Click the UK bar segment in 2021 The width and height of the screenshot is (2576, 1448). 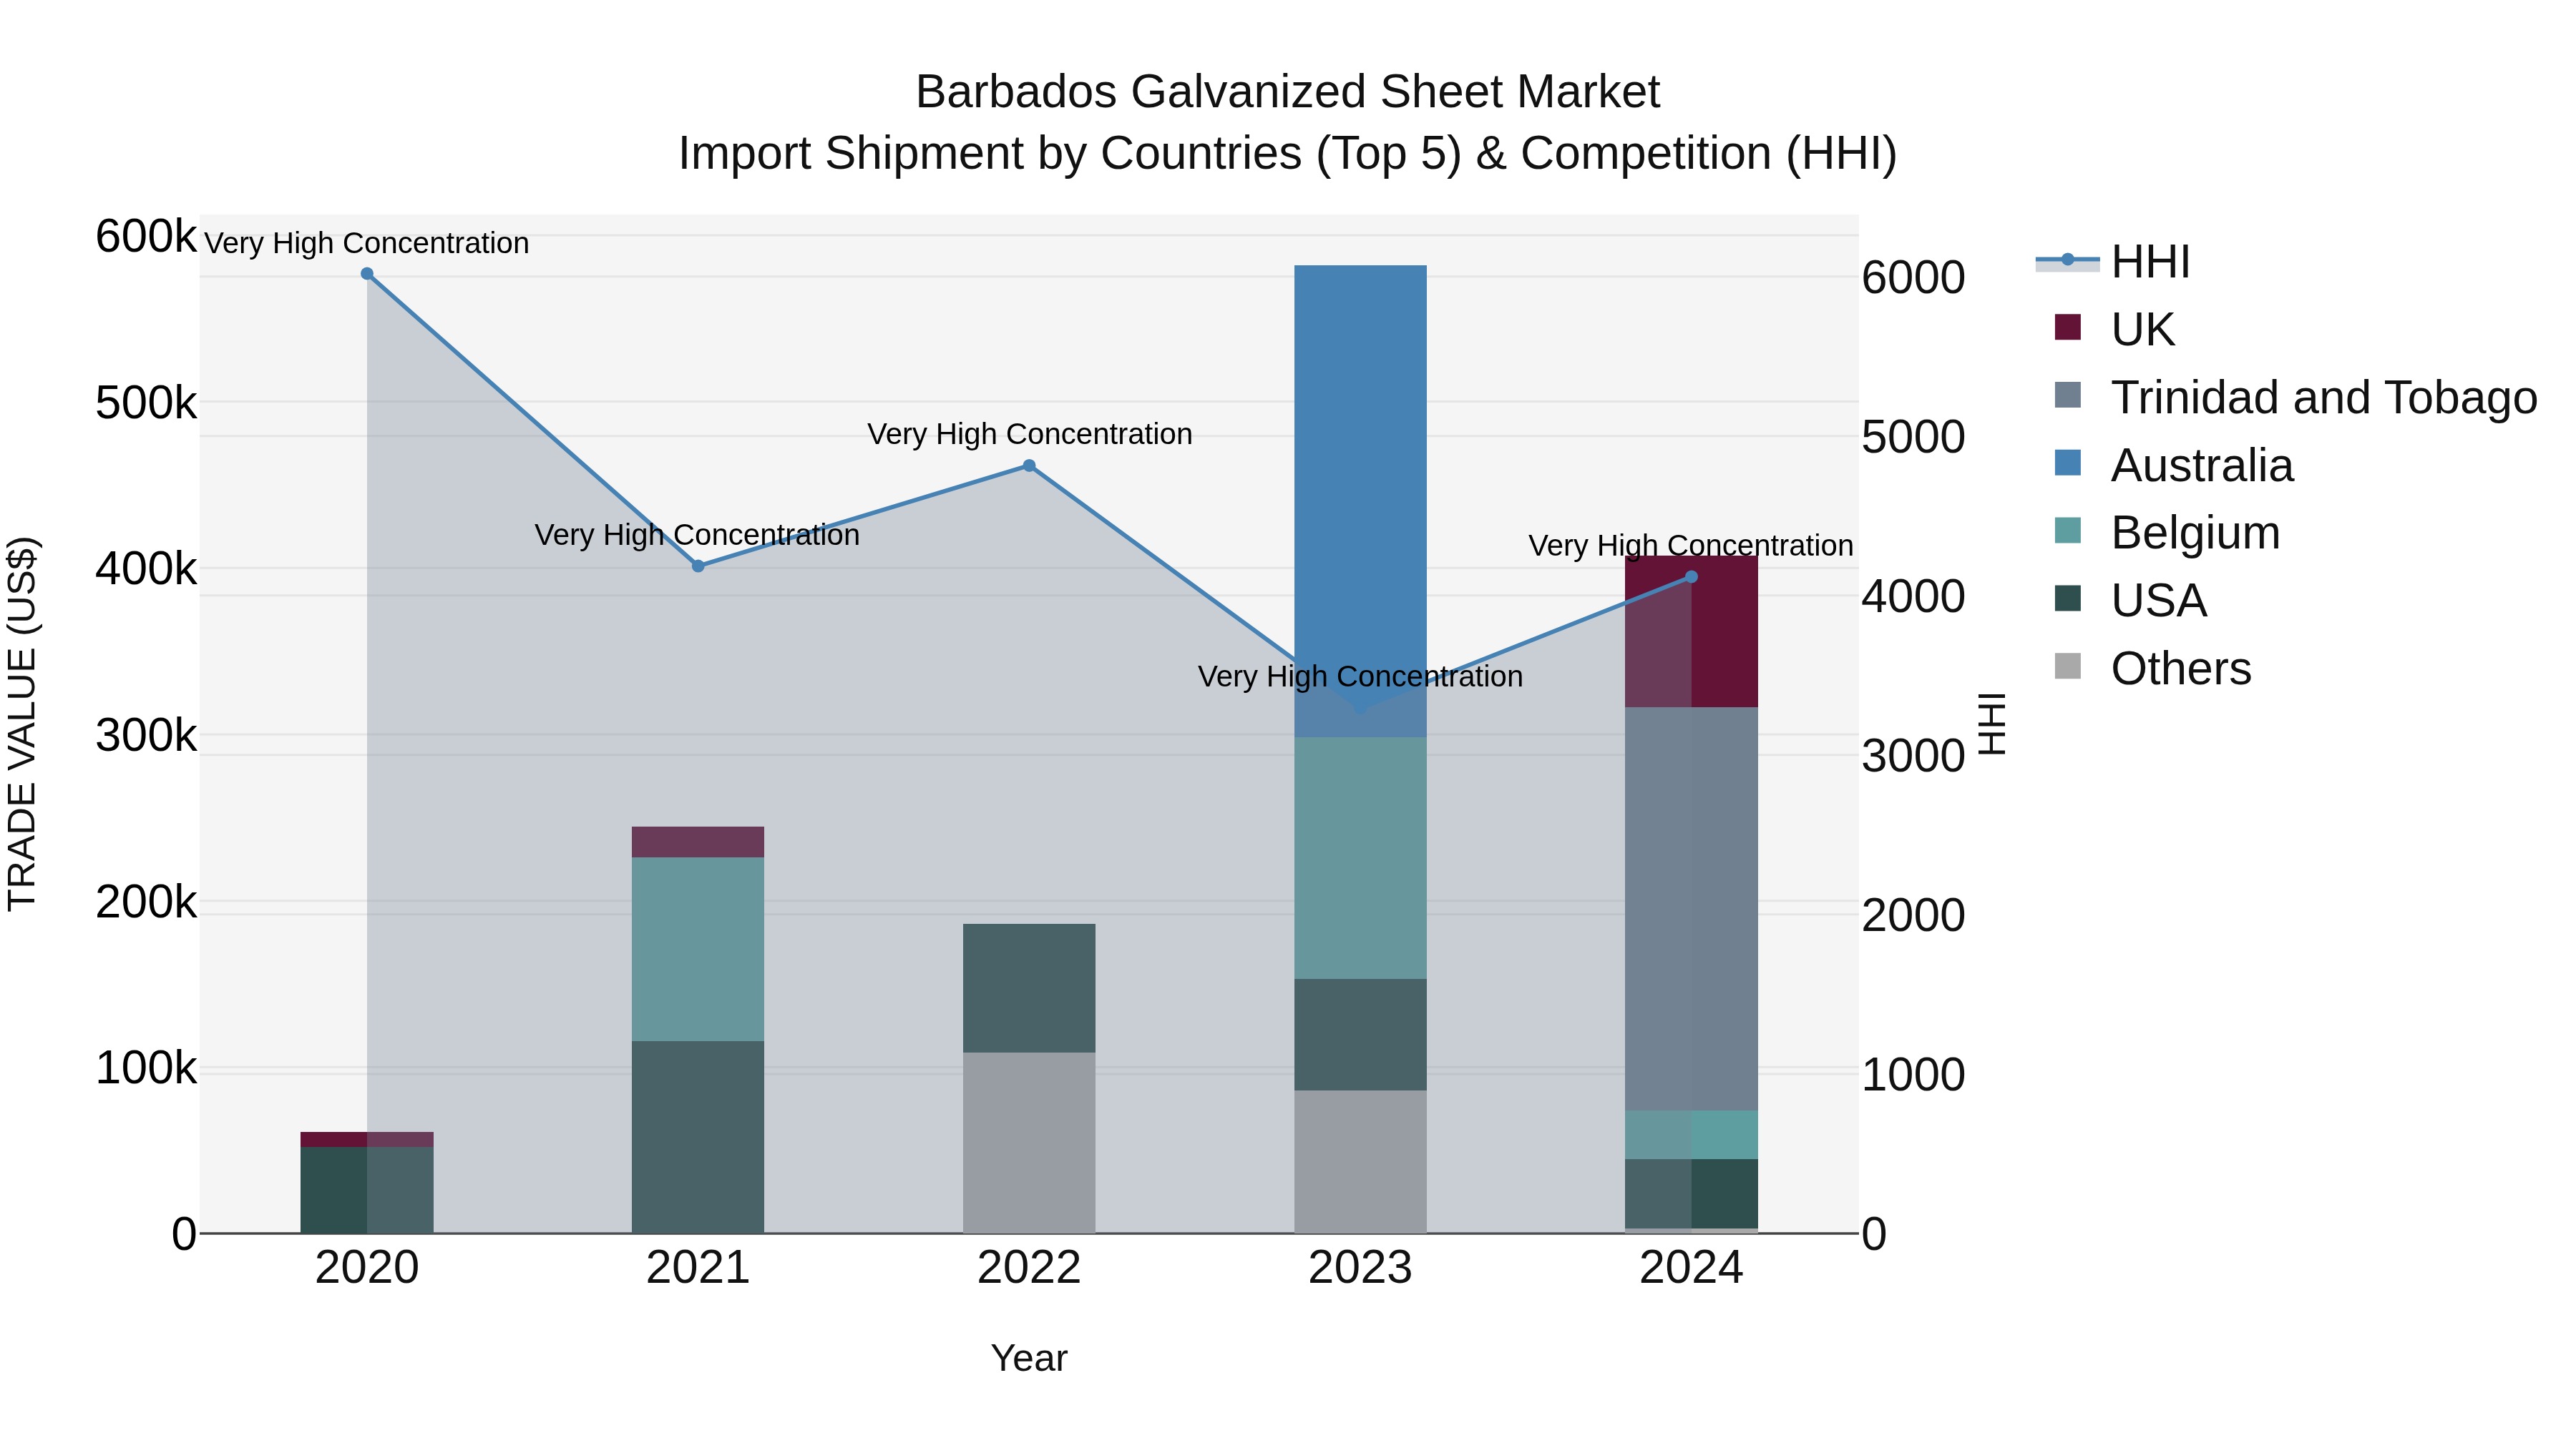click(698, 842)
